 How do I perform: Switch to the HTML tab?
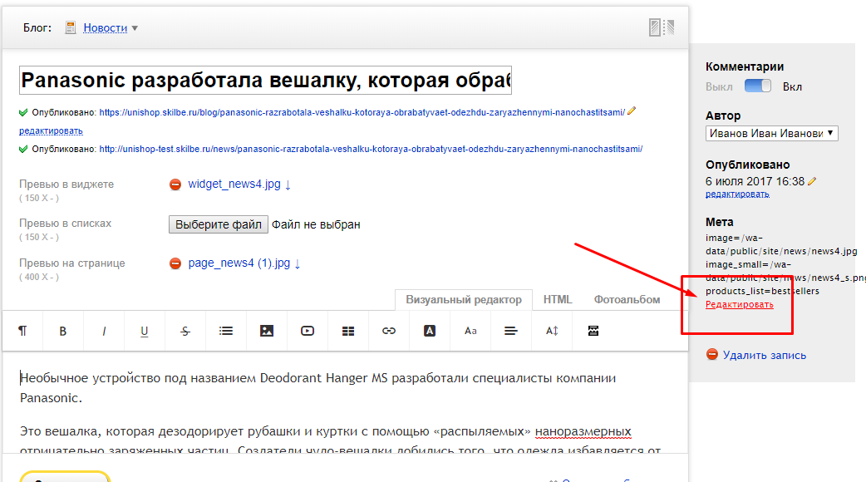click(x=558, y=299)
